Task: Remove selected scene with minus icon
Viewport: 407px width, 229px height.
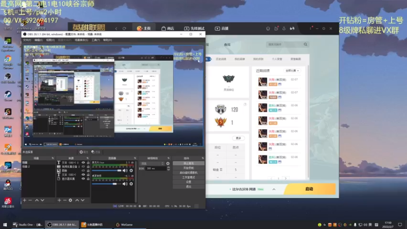Action: coord(30,200)
